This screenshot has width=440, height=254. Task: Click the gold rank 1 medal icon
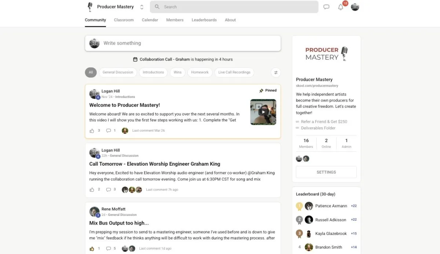coord(299,206)
